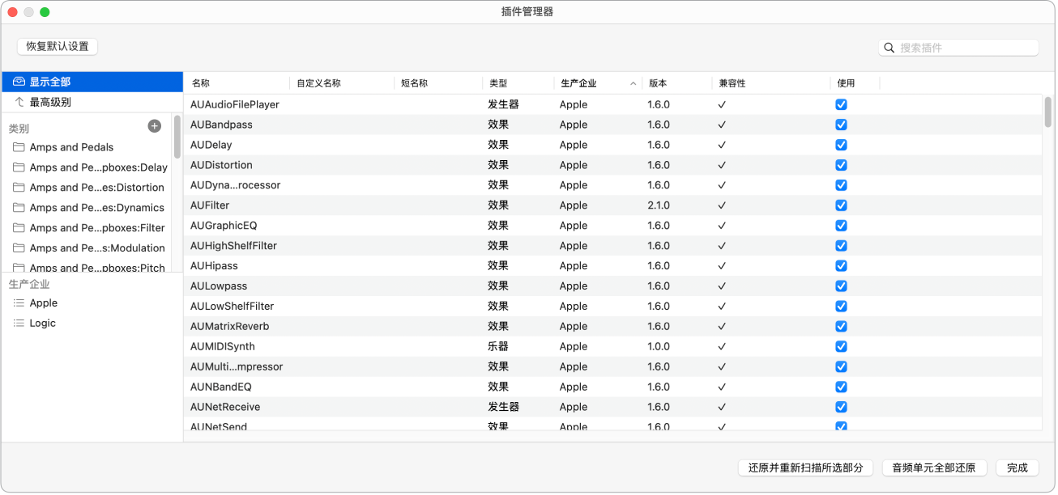Uncheck the 使用 box for AUMIDISynth
Viewport: 1058px width, 495px height.
pyautogui.click(x=841, y=346)
